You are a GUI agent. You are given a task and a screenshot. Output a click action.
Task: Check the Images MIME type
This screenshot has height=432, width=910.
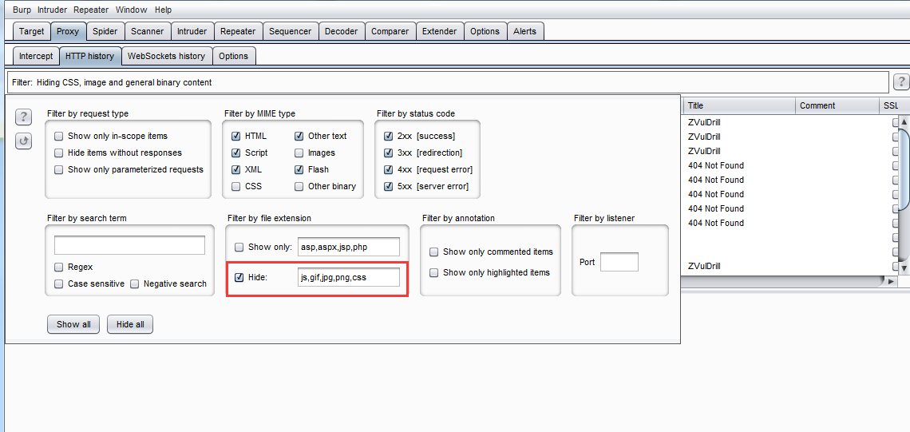[x=299, y=153]
